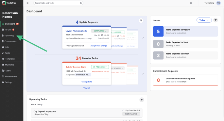Open To-Dos in sidebar
The height and width of the screenshot is (121, 224).
click(8, 30)
